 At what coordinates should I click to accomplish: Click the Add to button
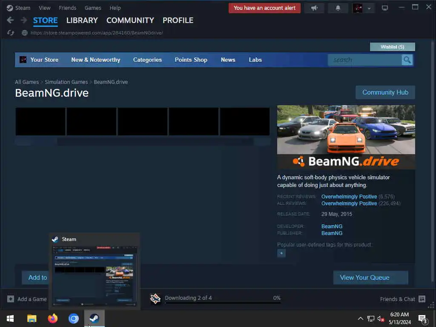[35, 278]
